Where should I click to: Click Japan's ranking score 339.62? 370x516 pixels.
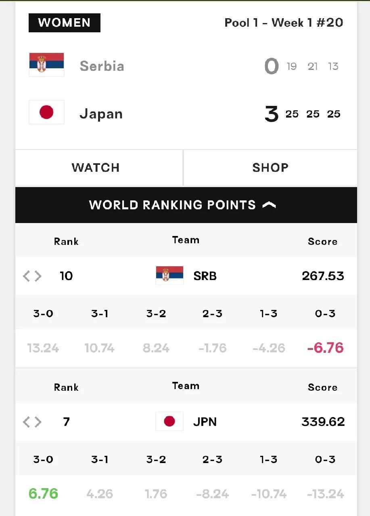click(323, 422)
